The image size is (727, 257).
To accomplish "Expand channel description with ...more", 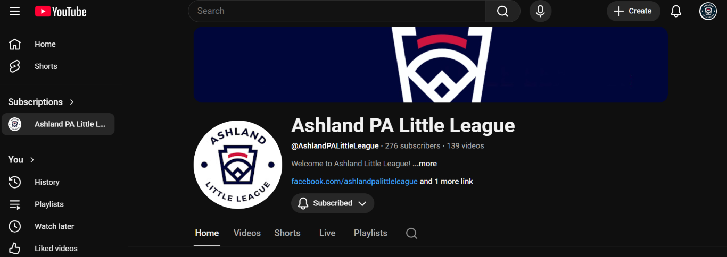I will pos(425,164).
